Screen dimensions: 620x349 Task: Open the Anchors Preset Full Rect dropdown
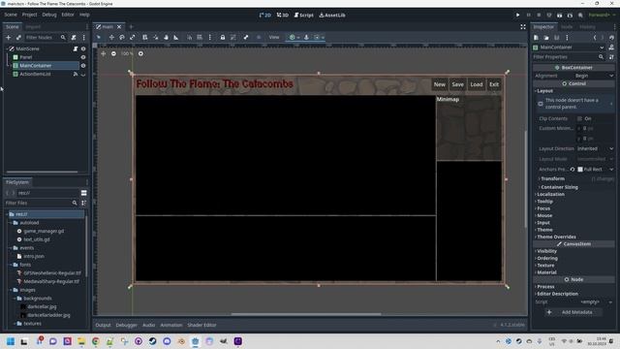(x=596, y=169)
